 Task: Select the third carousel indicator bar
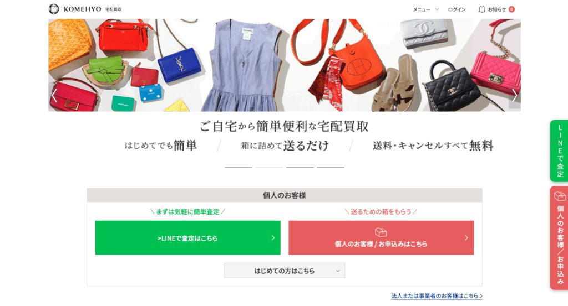(x=300, y=168)
